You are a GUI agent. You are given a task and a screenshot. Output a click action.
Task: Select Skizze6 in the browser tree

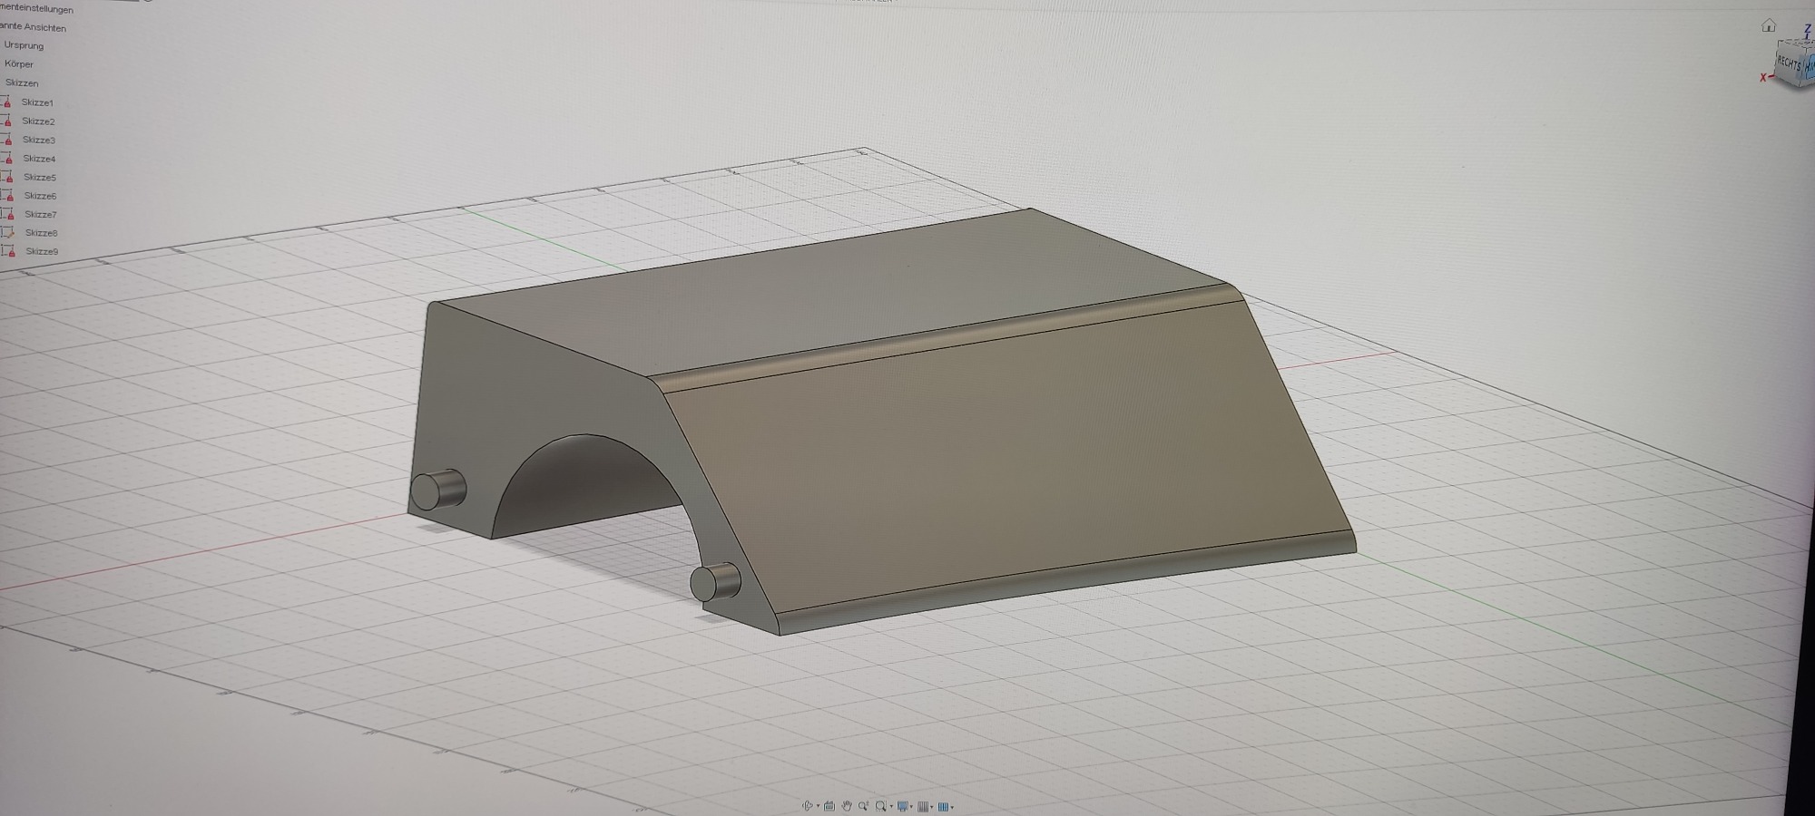(x=40, y=196)
